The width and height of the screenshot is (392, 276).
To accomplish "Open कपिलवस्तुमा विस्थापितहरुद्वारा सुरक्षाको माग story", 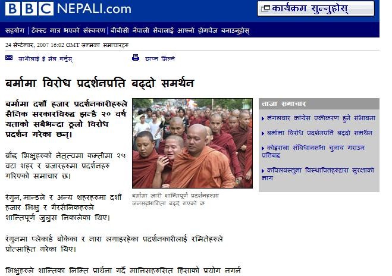I will click(318, 174).
